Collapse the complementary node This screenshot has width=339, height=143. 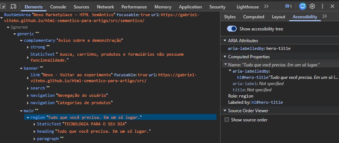point(21,40)
